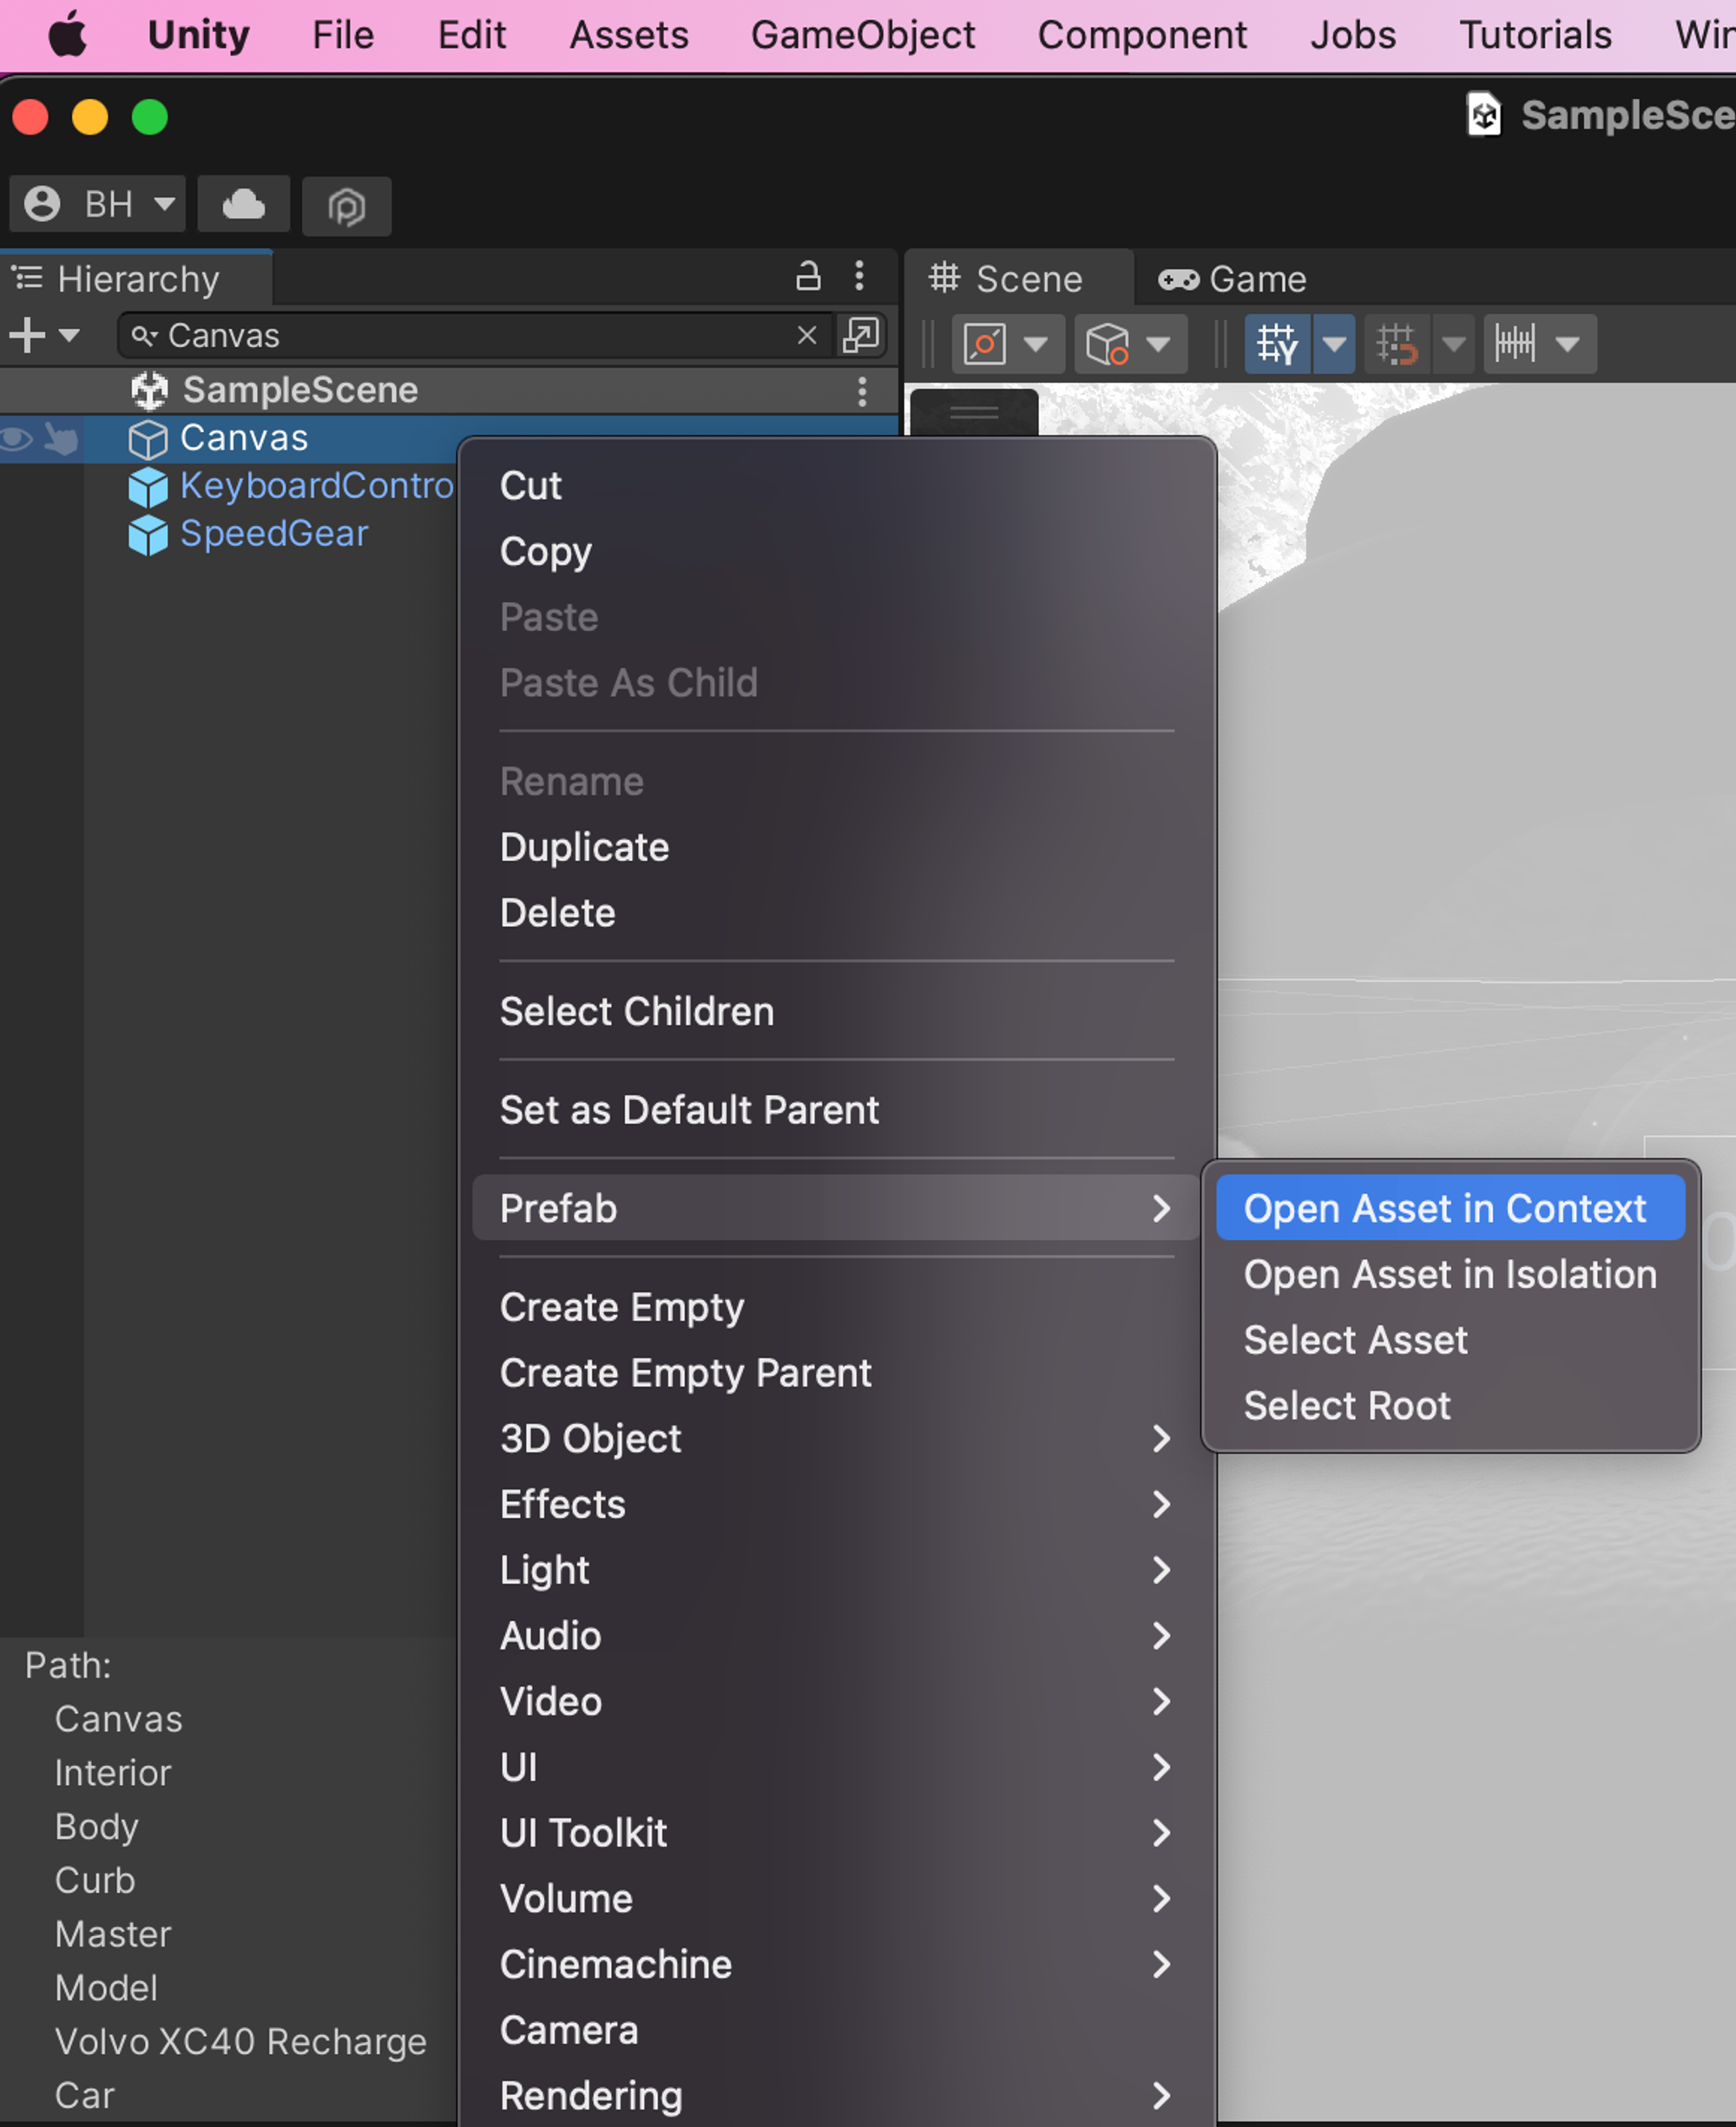
Task: Click the cloud services icon
Action: click(243, 205)
